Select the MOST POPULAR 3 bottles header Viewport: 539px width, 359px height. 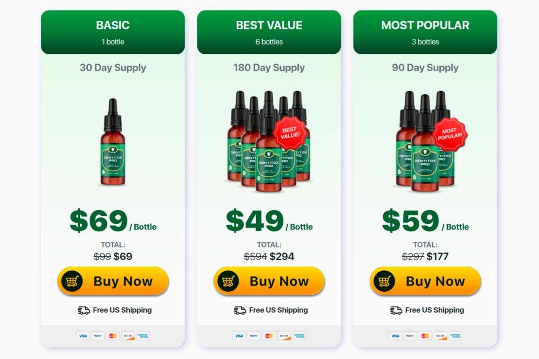click(425, 32)
